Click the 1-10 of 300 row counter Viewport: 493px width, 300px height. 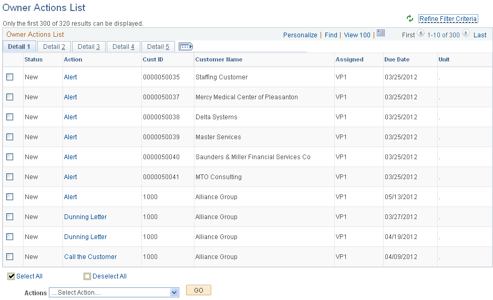point(443,35)
